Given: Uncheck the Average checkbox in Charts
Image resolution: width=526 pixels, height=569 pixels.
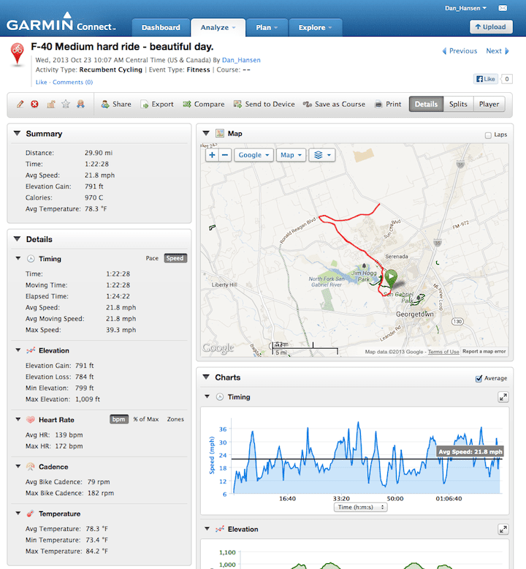Looking at the screenshot, I should coord(479,378).
